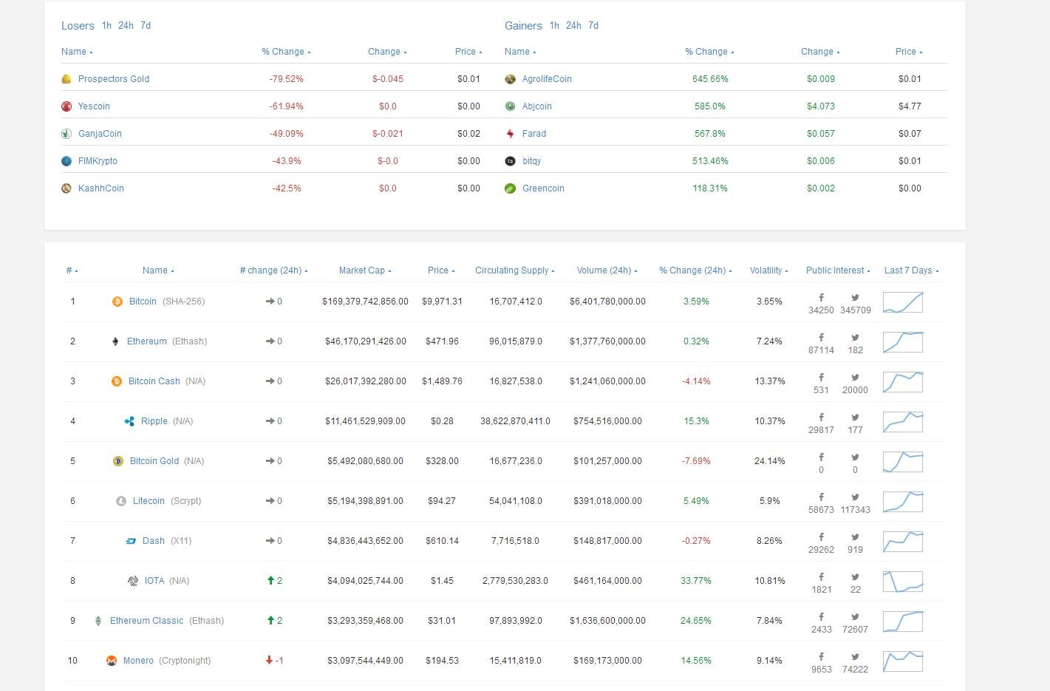Switch Losers to the 1h view

(107, 25)
